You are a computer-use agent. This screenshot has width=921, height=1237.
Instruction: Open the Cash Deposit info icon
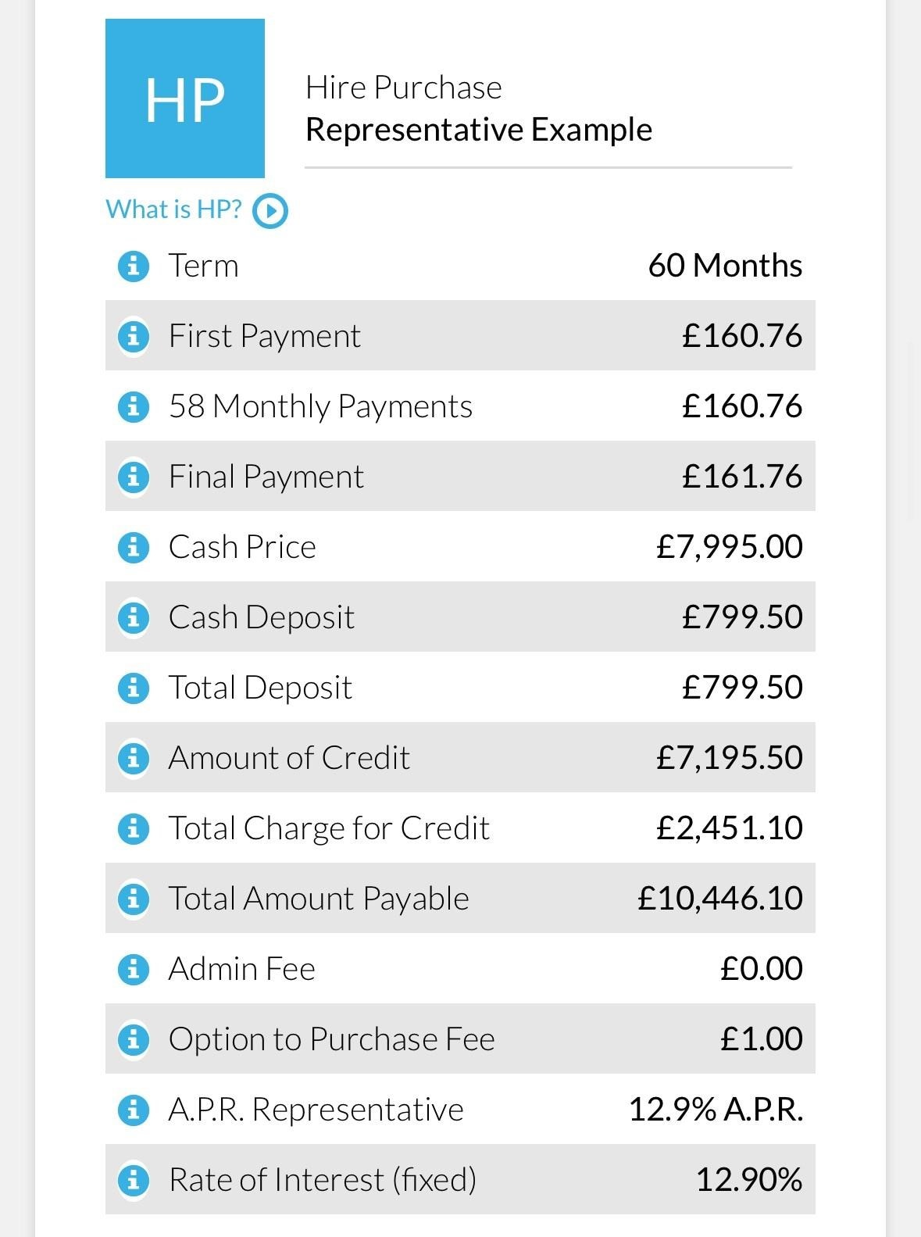[x=133, y=618]
